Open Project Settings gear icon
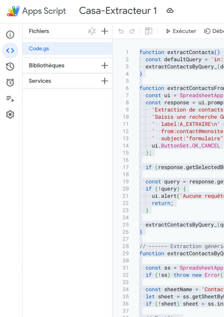 pyautogui.click(x=10, y=115)
